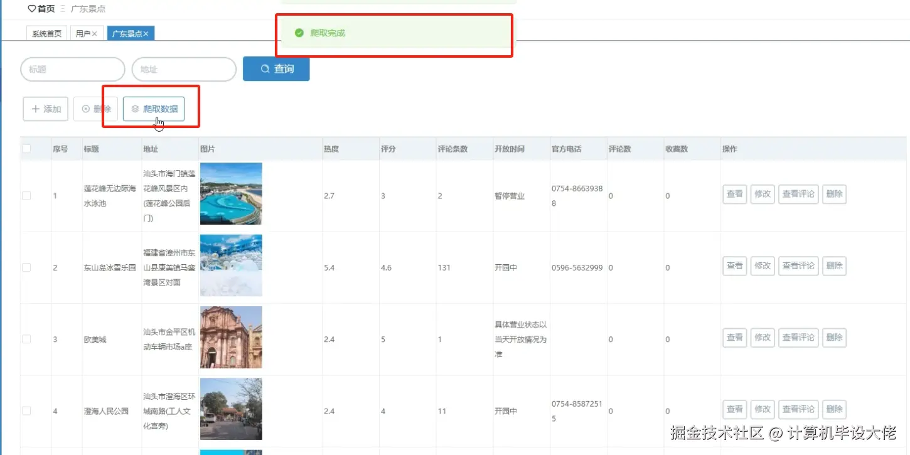The image size is (910, 455).
Task: Tick the checkbox for 东山岛冰雪乐园
Action: [x=26, y=267]
